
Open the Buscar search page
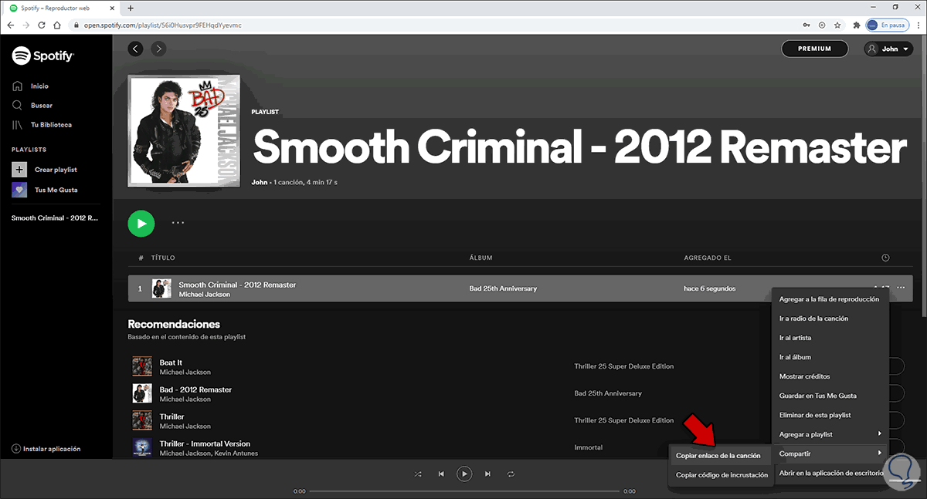32,105
